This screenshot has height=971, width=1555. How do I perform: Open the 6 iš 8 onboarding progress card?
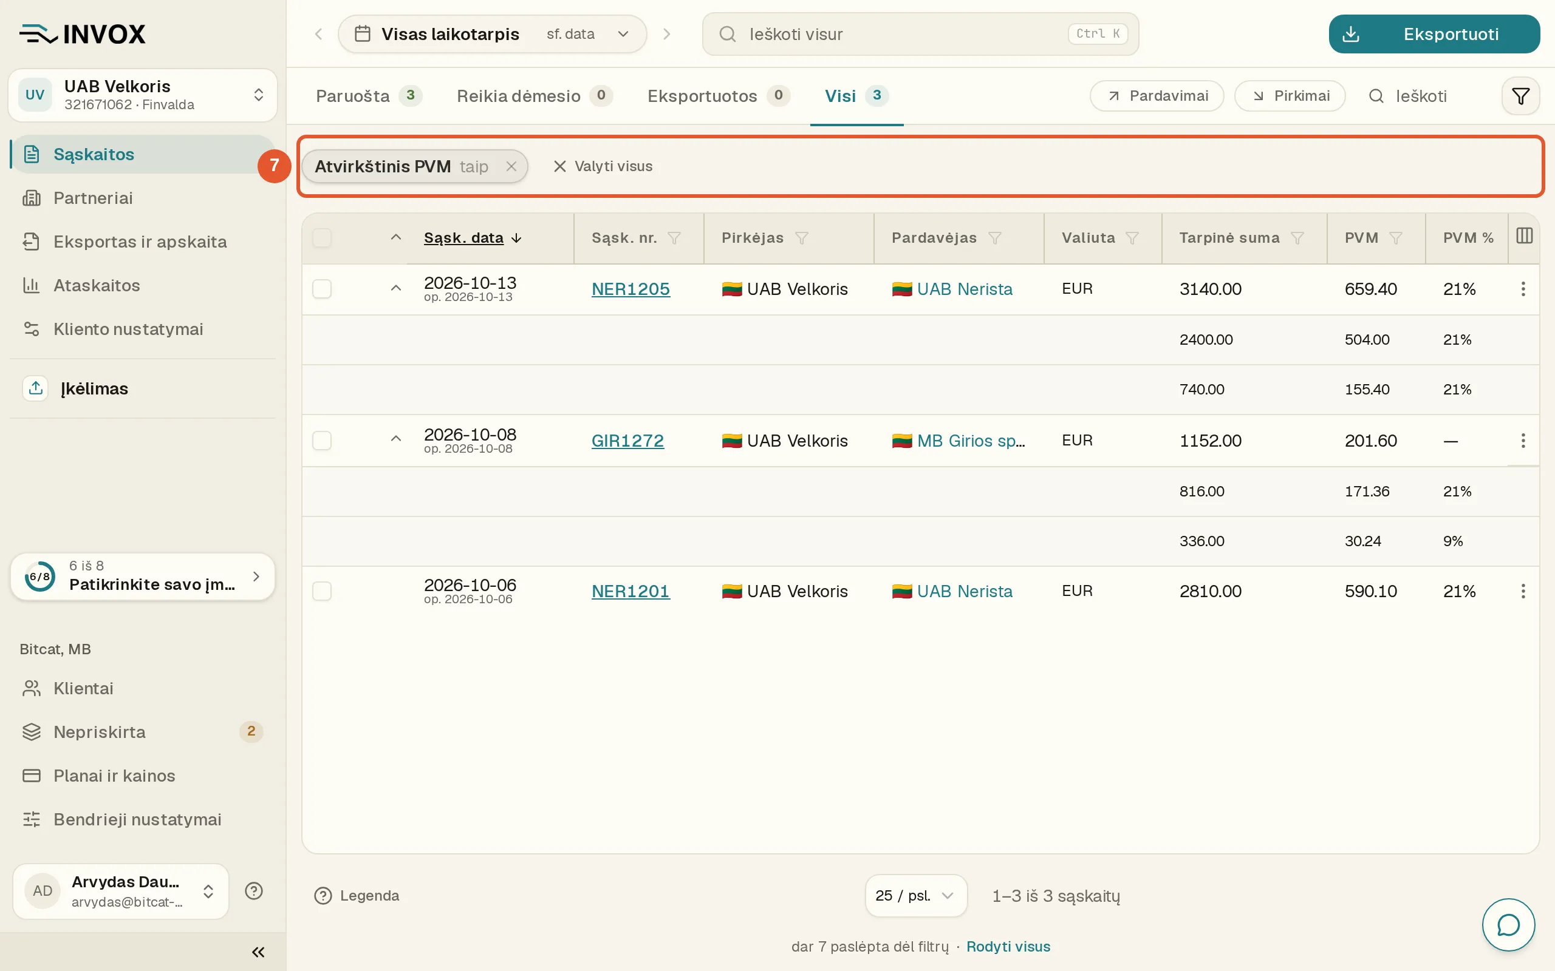click(x=143, y=576)
